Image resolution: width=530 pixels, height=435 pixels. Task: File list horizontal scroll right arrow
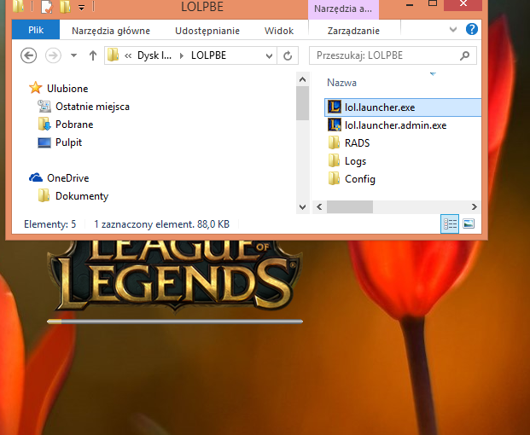475,206
